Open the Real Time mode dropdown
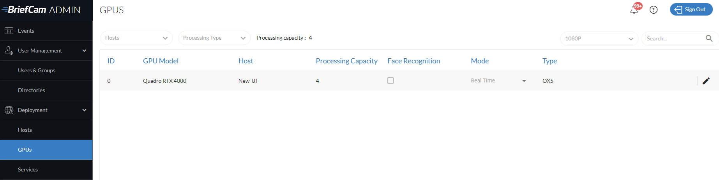 pos(498,80)
